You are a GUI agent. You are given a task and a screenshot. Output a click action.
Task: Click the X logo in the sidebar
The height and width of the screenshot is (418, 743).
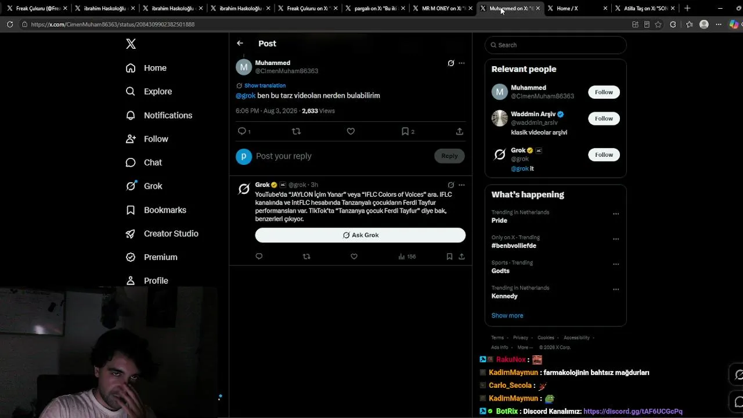point(131,44)
